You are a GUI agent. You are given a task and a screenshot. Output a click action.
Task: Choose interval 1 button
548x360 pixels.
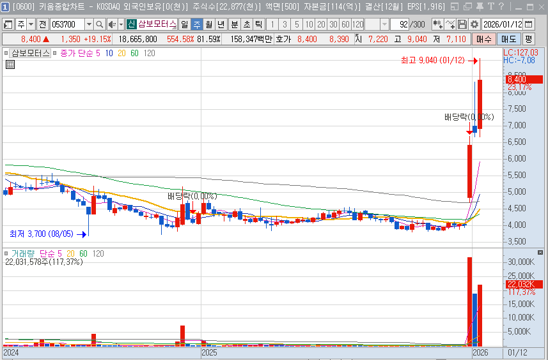(x=272, y=24)
